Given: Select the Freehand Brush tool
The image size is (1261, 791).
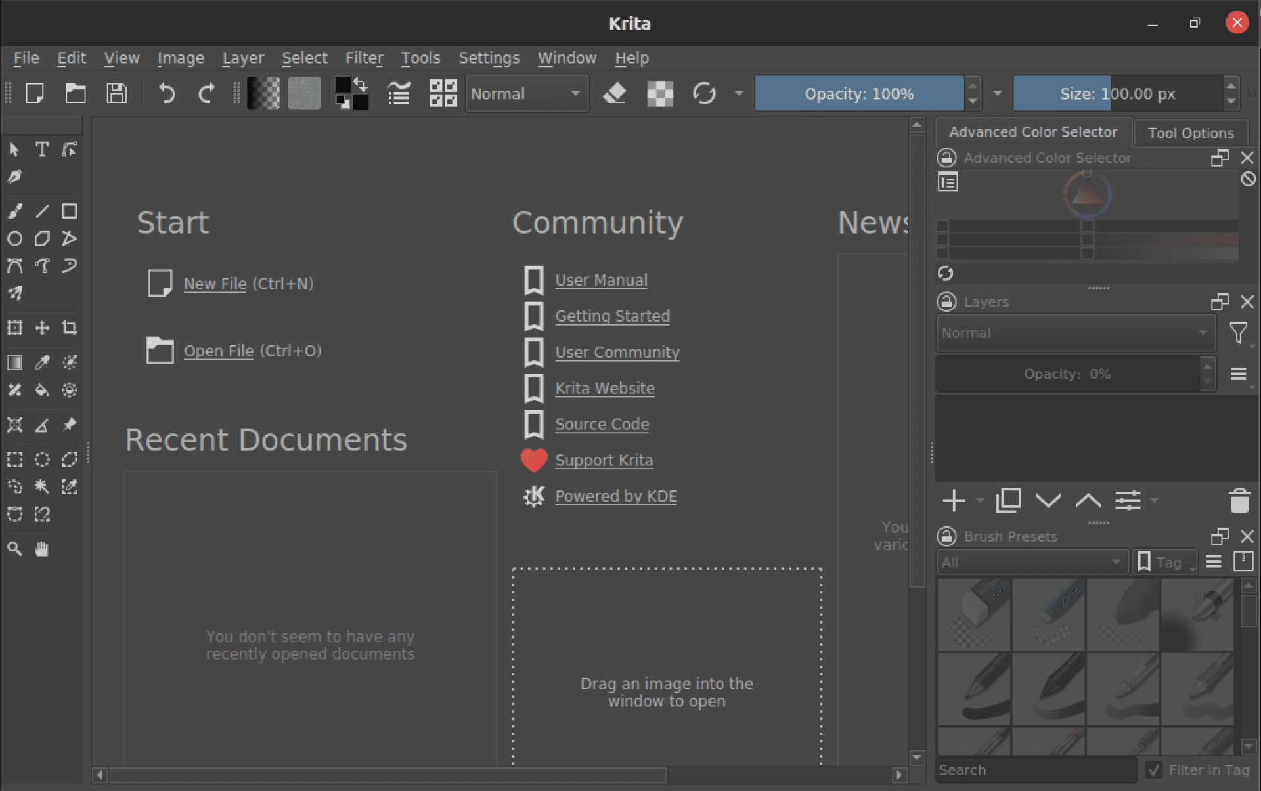Looking at the screenshot, I should [x=14, y=211].
